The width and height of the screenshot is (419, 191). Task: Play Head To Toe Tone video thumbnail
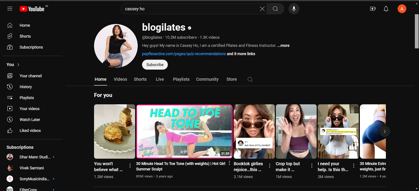184,131
